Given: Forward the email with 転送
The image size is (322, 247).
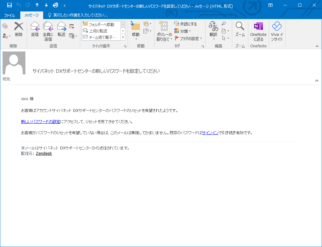Looking at the screenshot, I should click(x=62, y=30).
